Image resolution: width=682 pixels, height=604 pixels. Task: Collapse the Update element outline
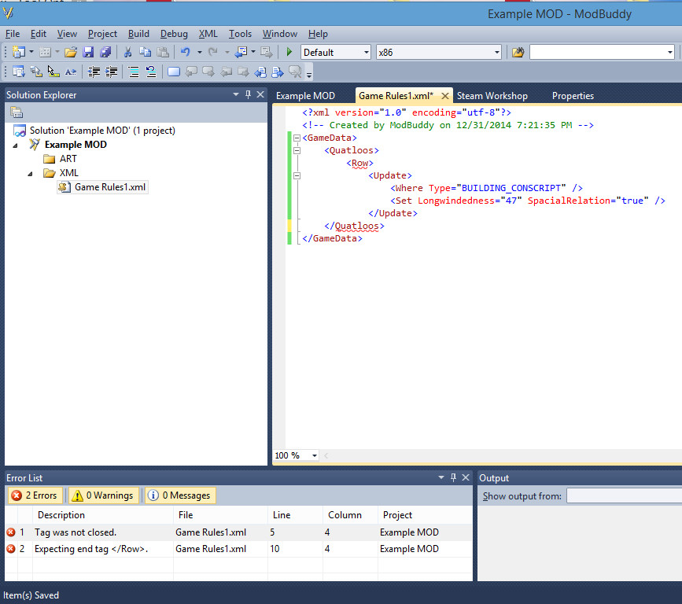[x=297, y=175]
